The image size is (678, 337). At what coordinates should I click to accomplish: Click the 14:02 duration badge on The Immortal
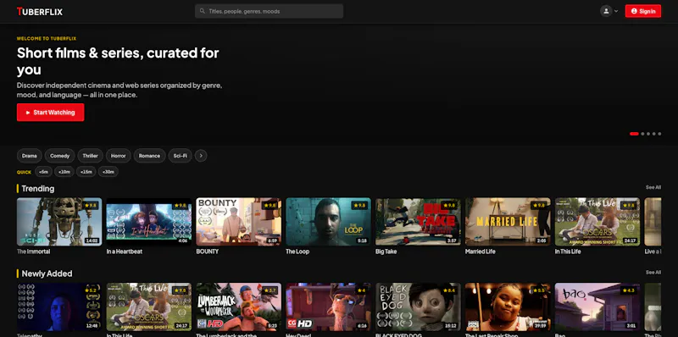tap(92, 240)
